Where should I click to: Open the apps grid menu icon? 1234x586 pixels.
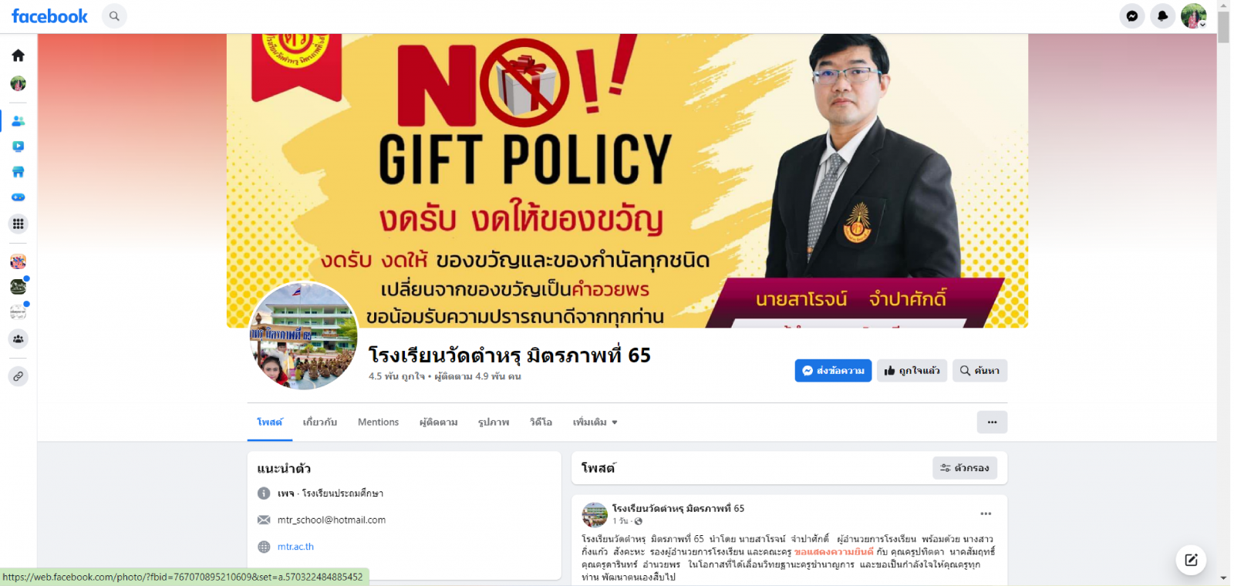19,224
